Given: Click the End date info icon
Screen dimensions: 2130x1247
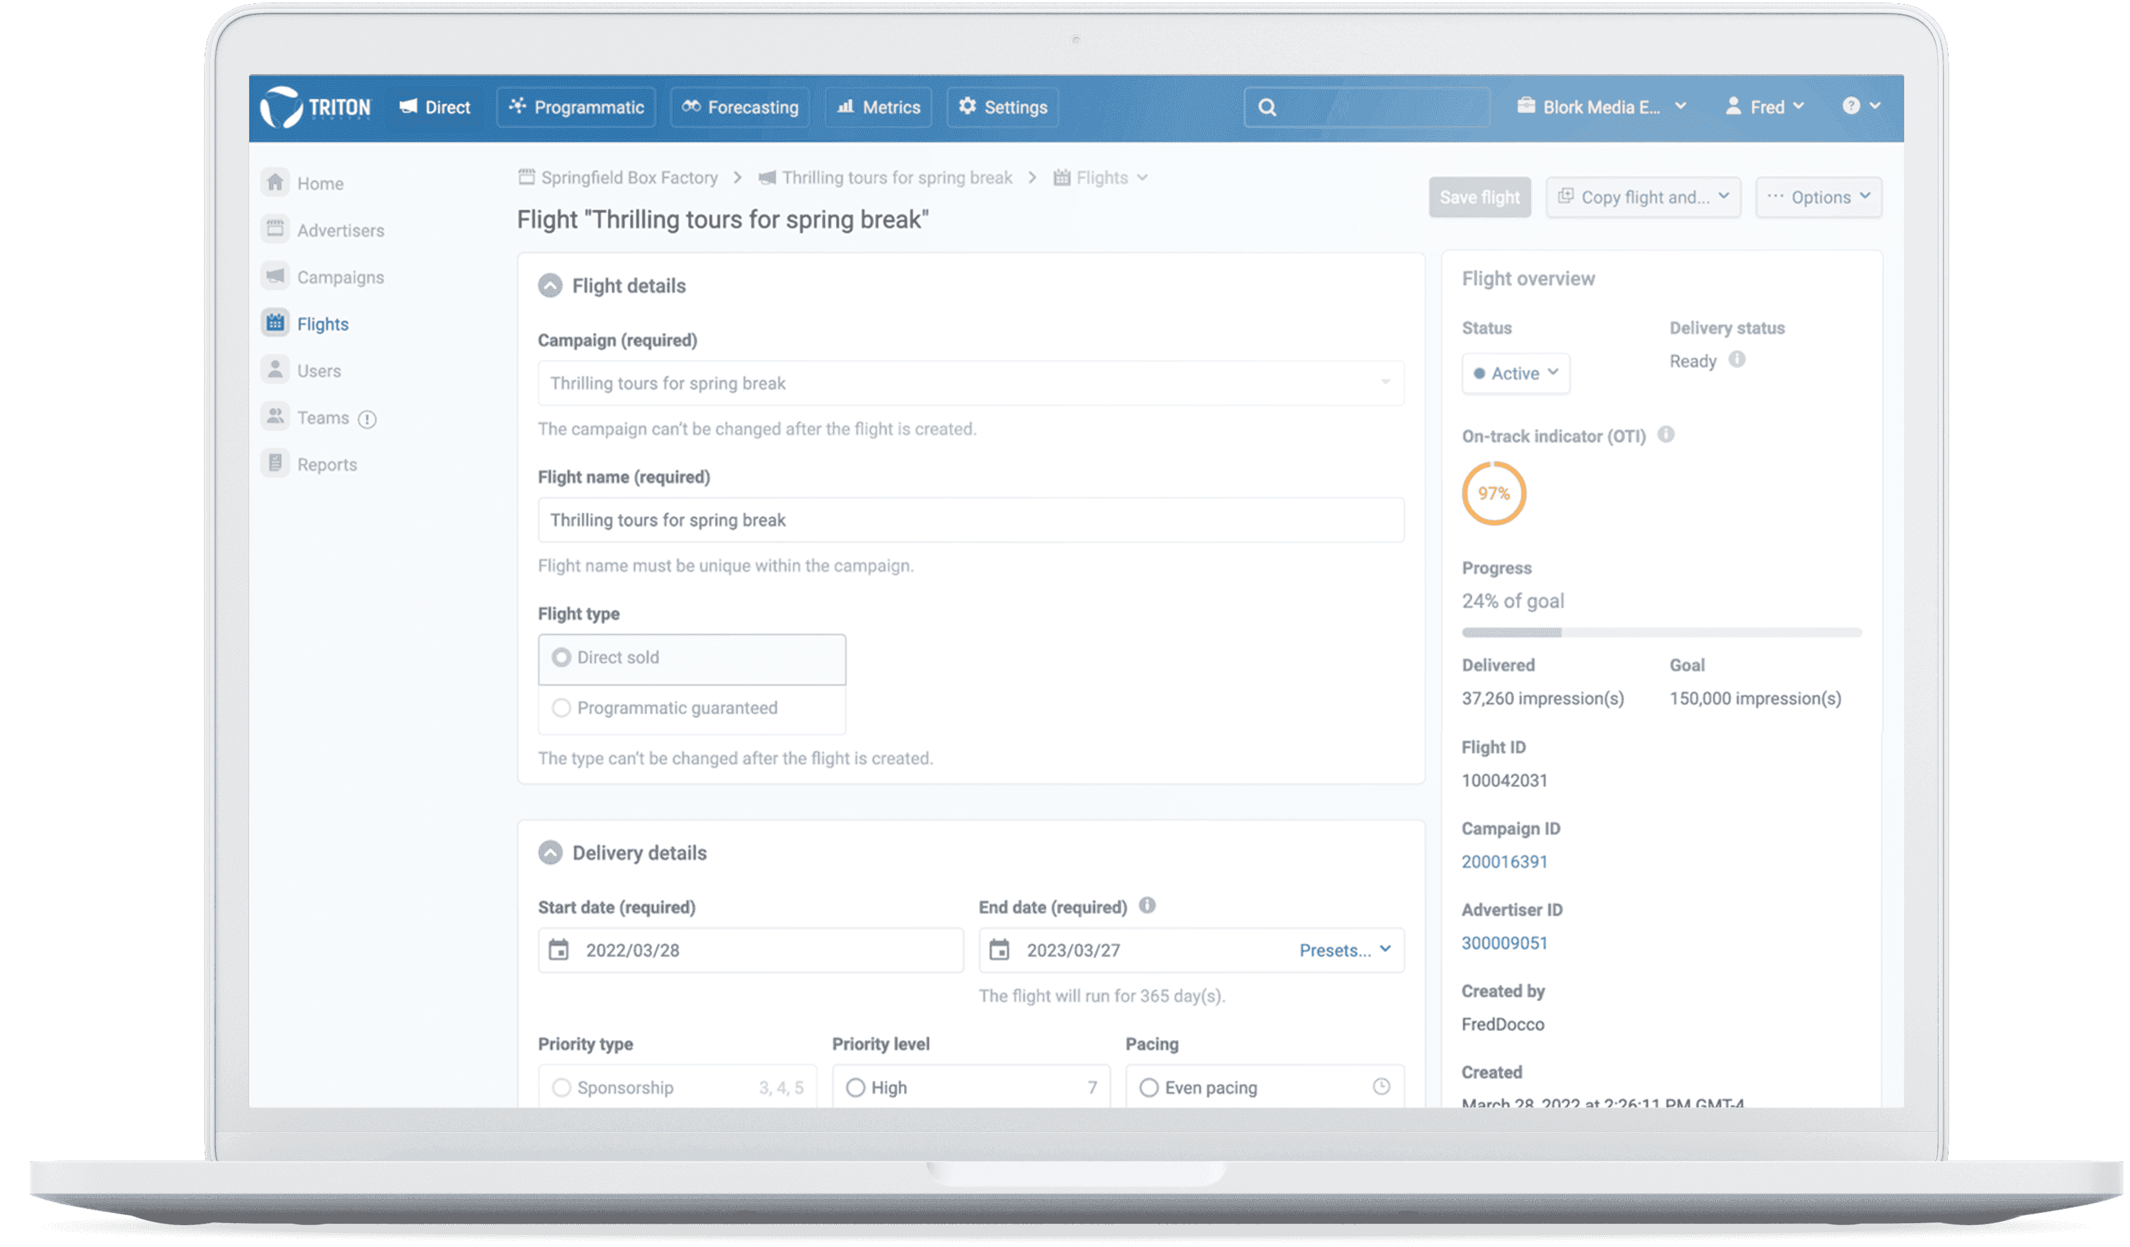Looking at the screenshot, I should pyautogui.click(x=1147, y=906).
